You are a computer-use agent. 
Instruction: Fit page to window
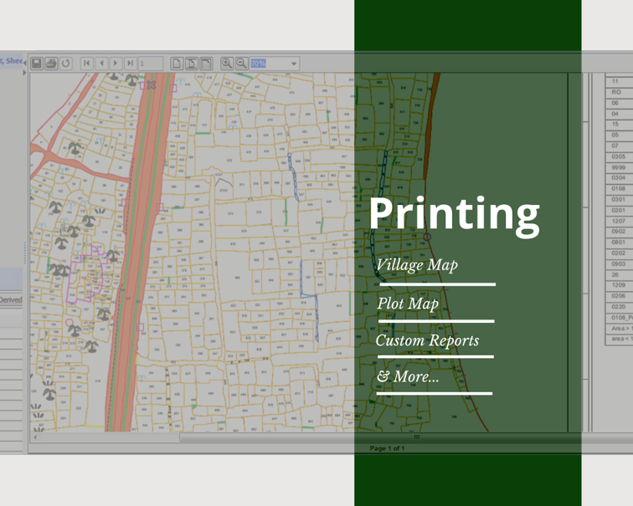coord(192,64)
